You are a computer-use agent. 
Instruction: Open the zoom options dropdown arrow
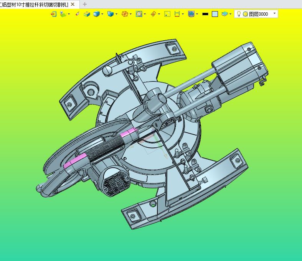[x=145, y=14]
